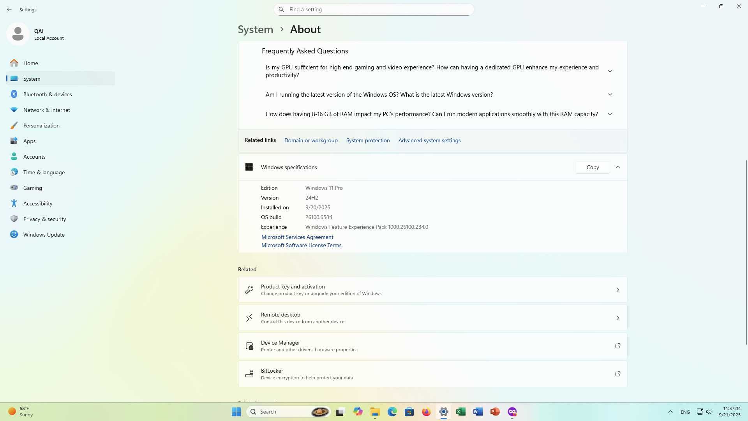Open Microsoft Services Agreement link
This screenshot has width=748, height=421.
297,237
